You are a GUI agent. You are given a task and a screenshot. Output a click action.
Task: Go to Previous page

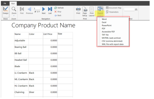pos(29,10)
